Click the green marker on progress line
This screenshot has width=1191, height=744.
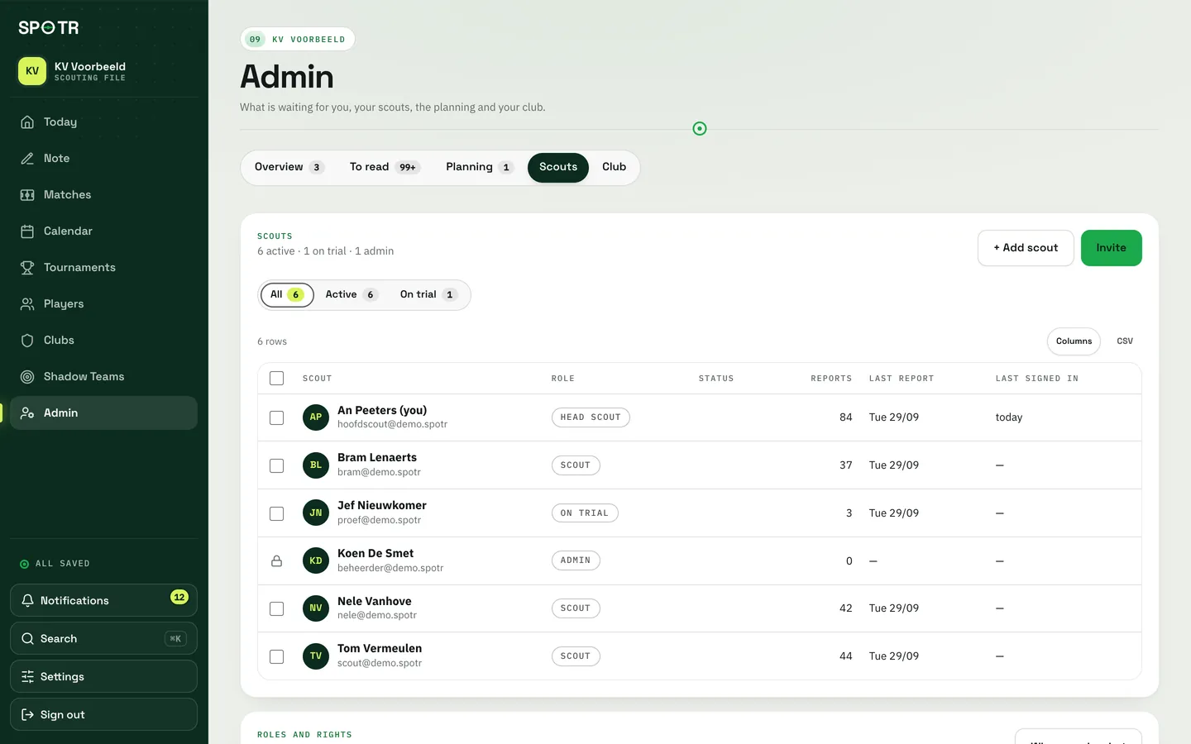click(700, 129)
